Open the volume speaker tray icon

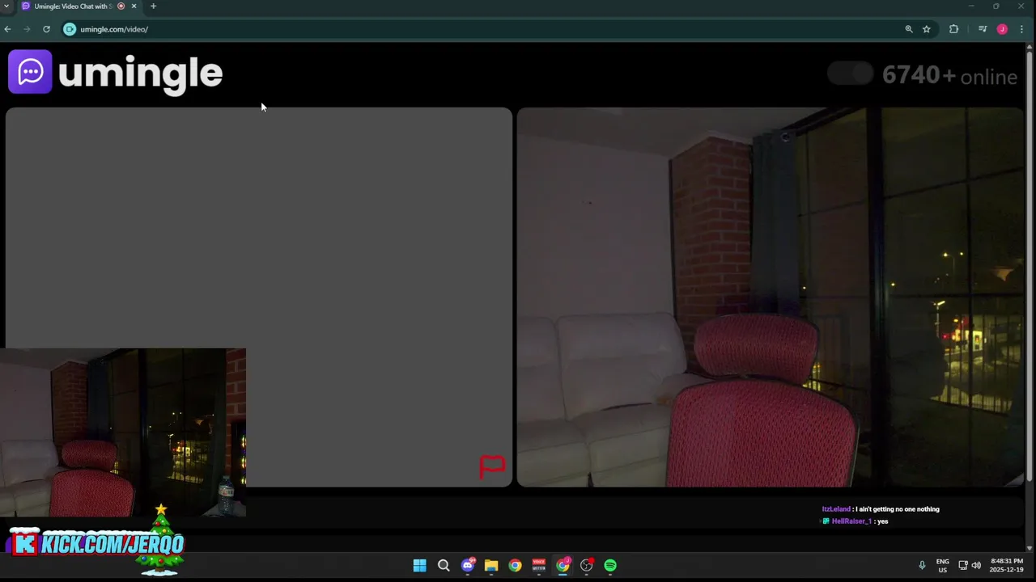[x=976, y=565]
